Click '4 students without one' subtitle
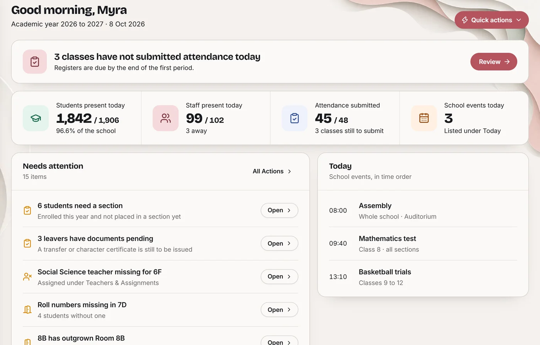The image size is (540, 345). (x=71, y=316)
